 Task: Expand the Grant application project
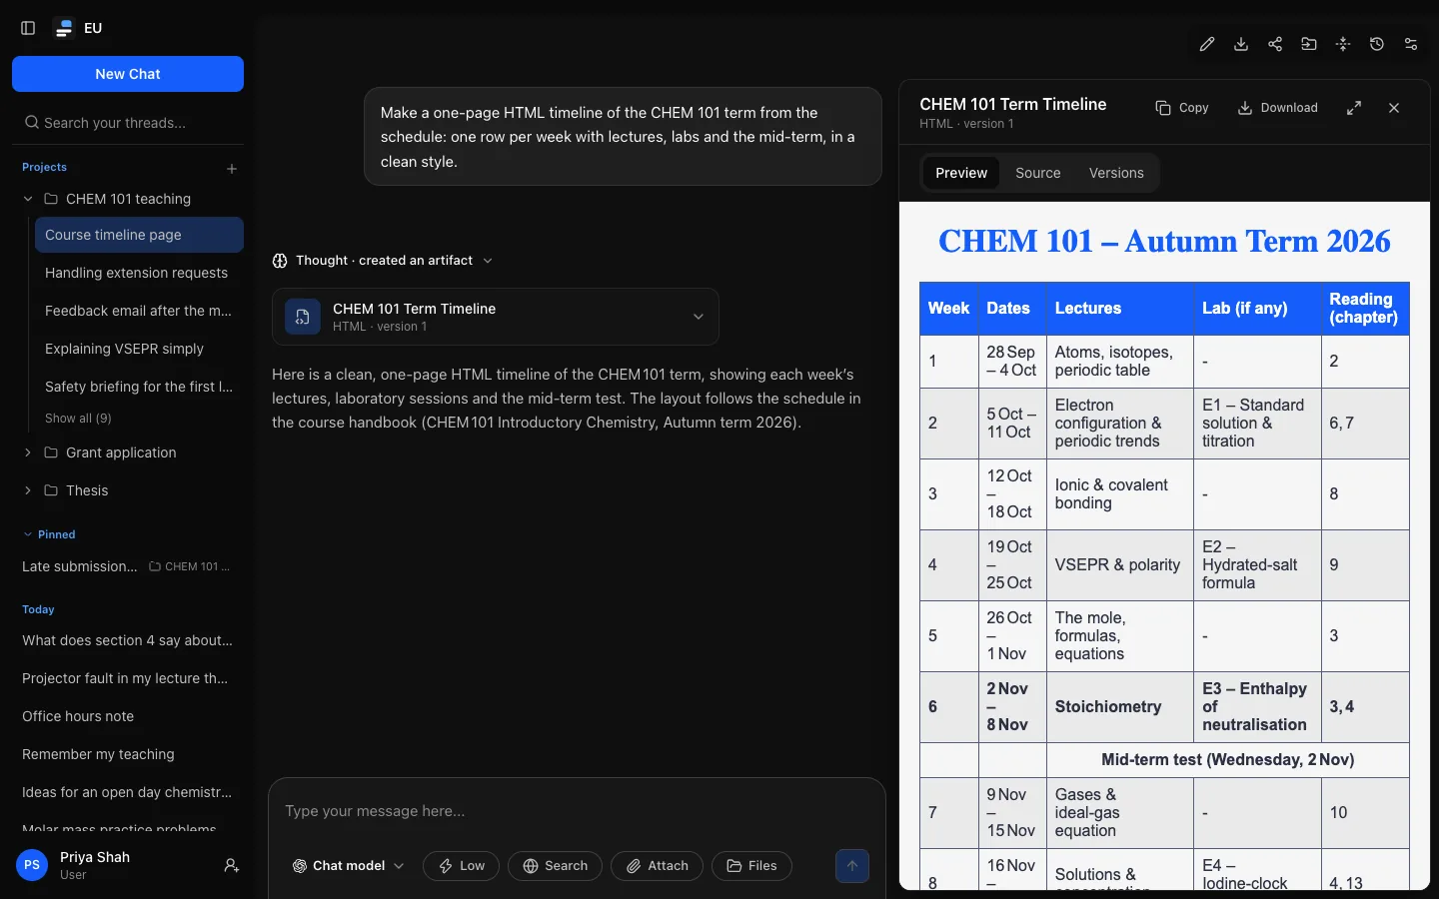[x=28, y=452]
